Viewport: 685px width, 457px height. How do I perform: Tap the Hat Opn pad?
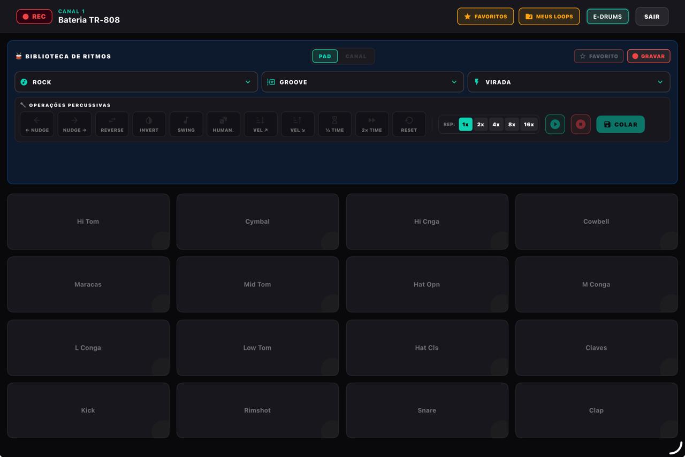point(427,284)
